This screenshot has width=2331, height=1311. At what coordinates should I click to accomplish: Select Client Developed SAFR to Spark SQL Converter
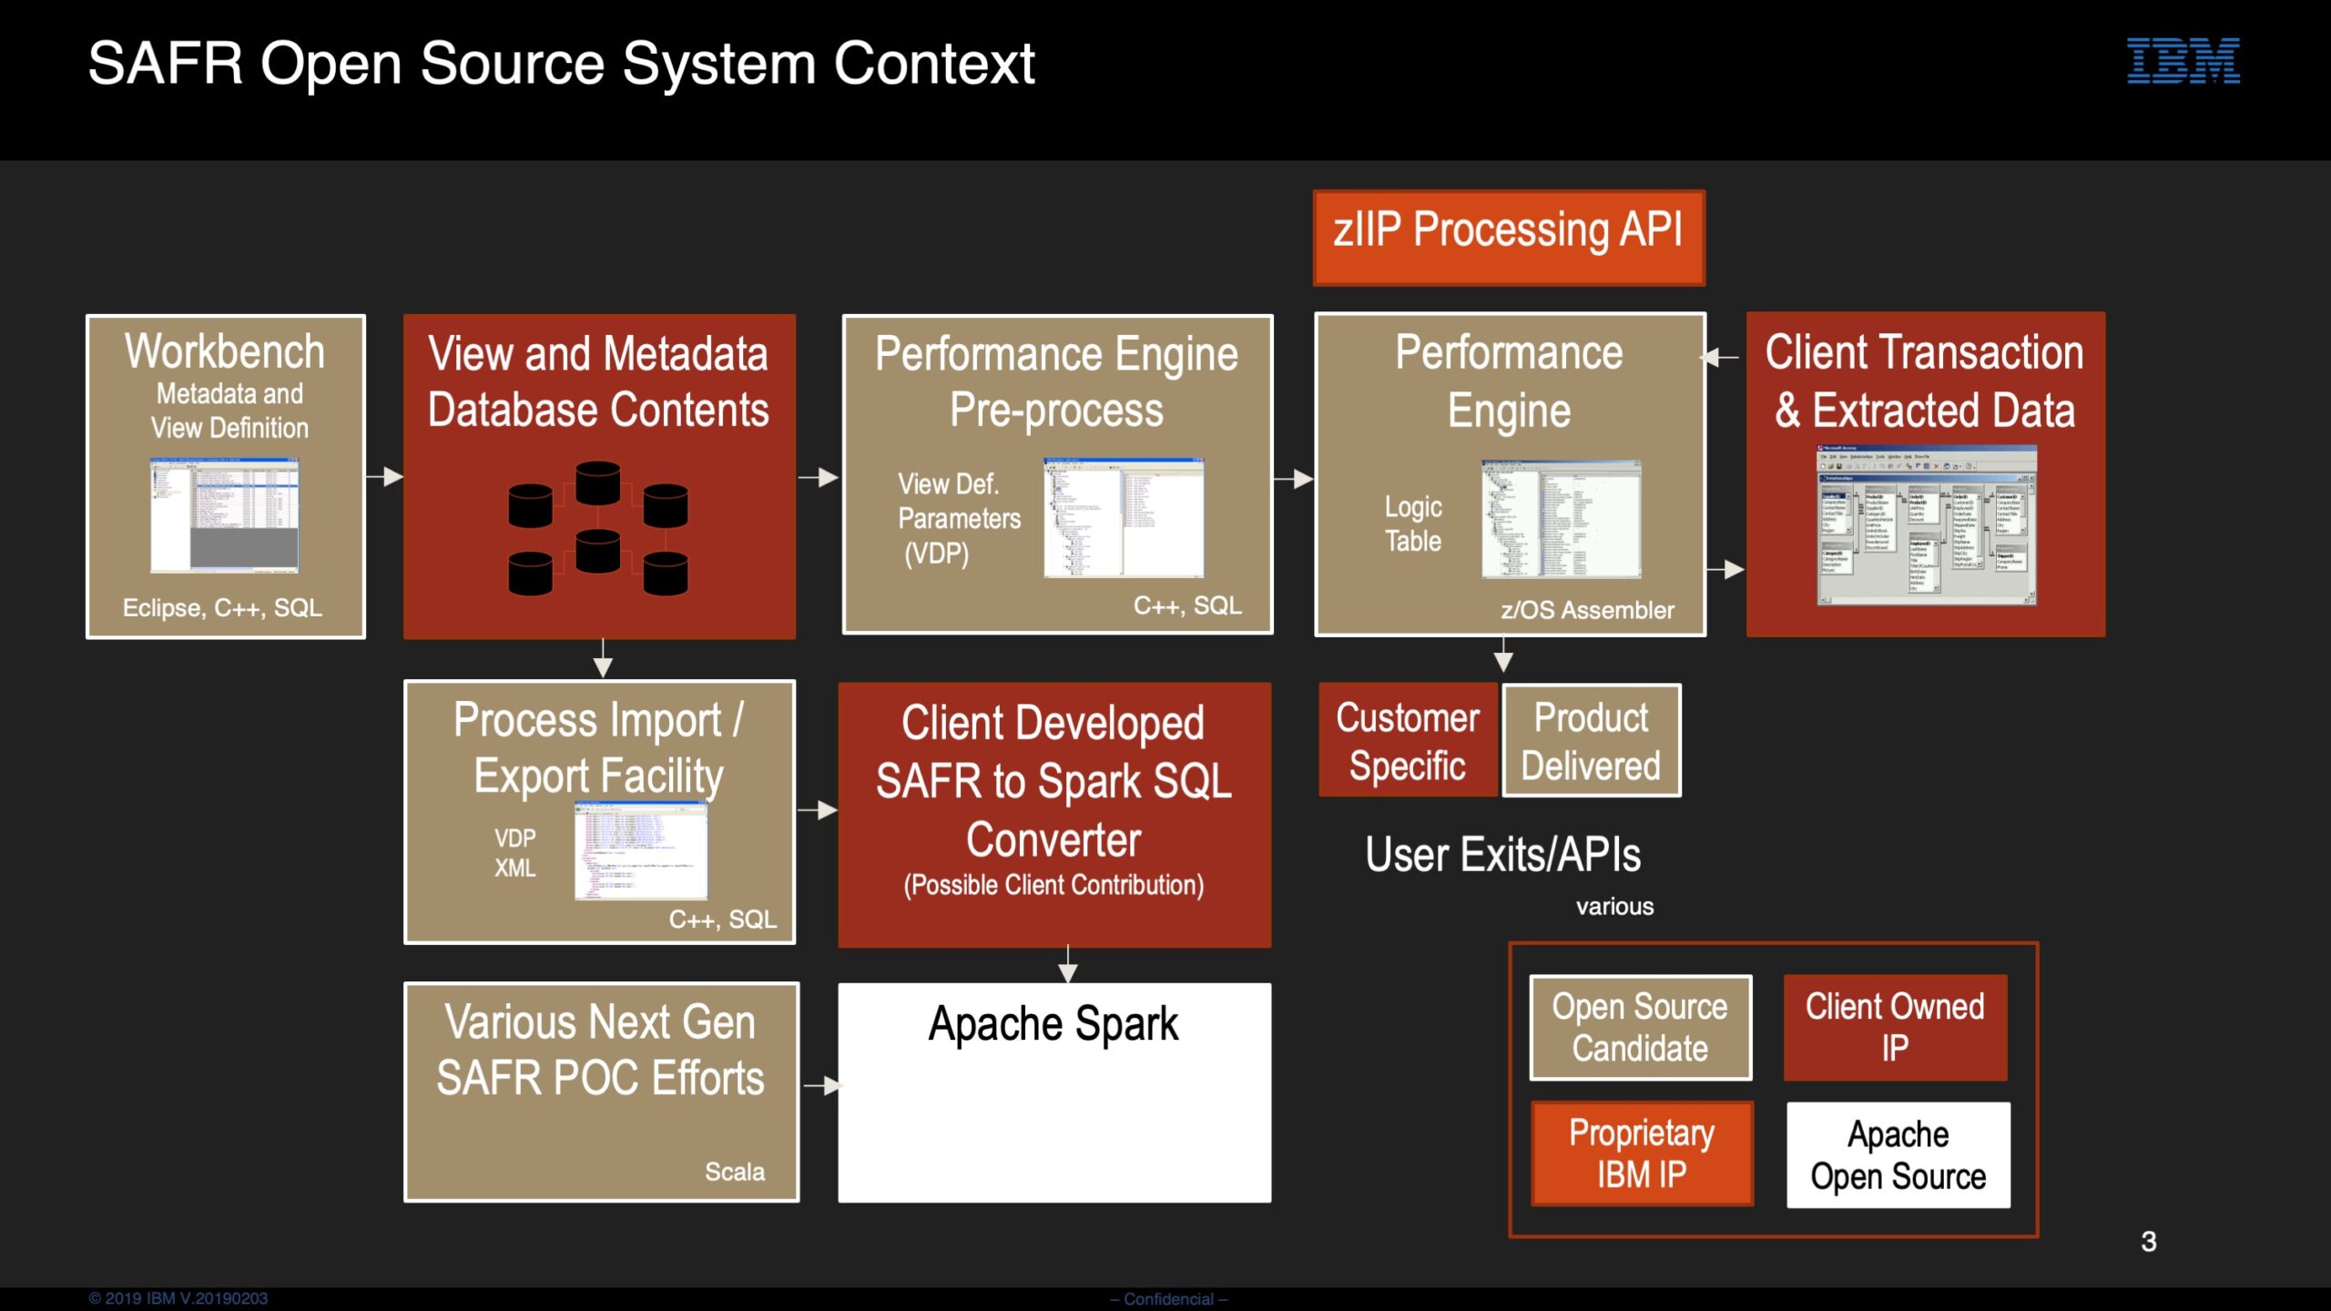click(x=1054, y=815)
